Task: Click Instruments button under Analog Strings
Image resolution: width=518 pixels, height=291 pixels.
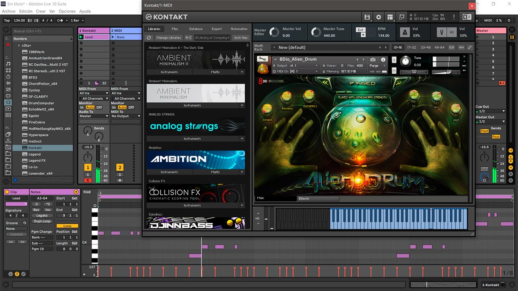Action: pos(192,139)
